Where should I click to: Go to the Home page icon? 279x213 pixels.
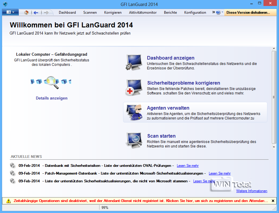coord(26,13)
